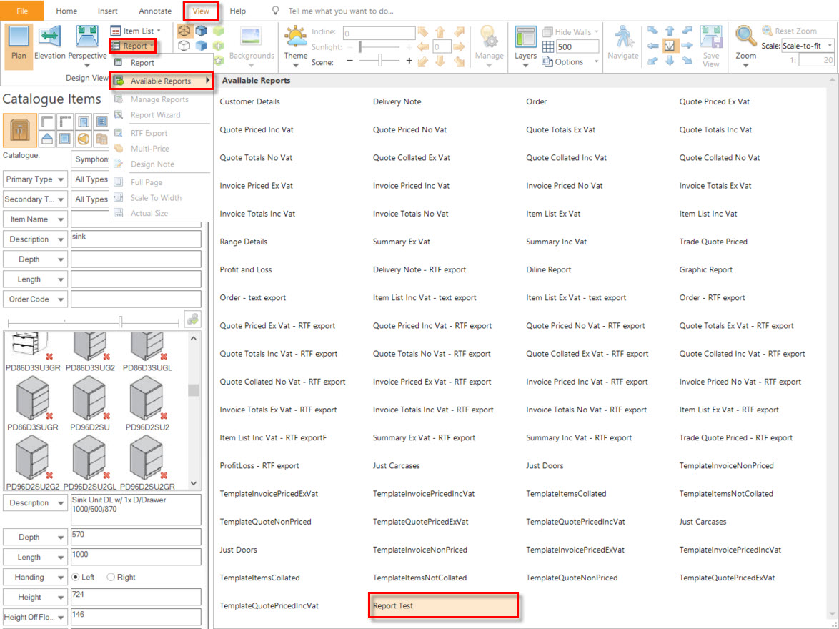The height and width of the screenshot is (629, 839).
Task: Open the Item List dropdown
Action: click(135, 31)
